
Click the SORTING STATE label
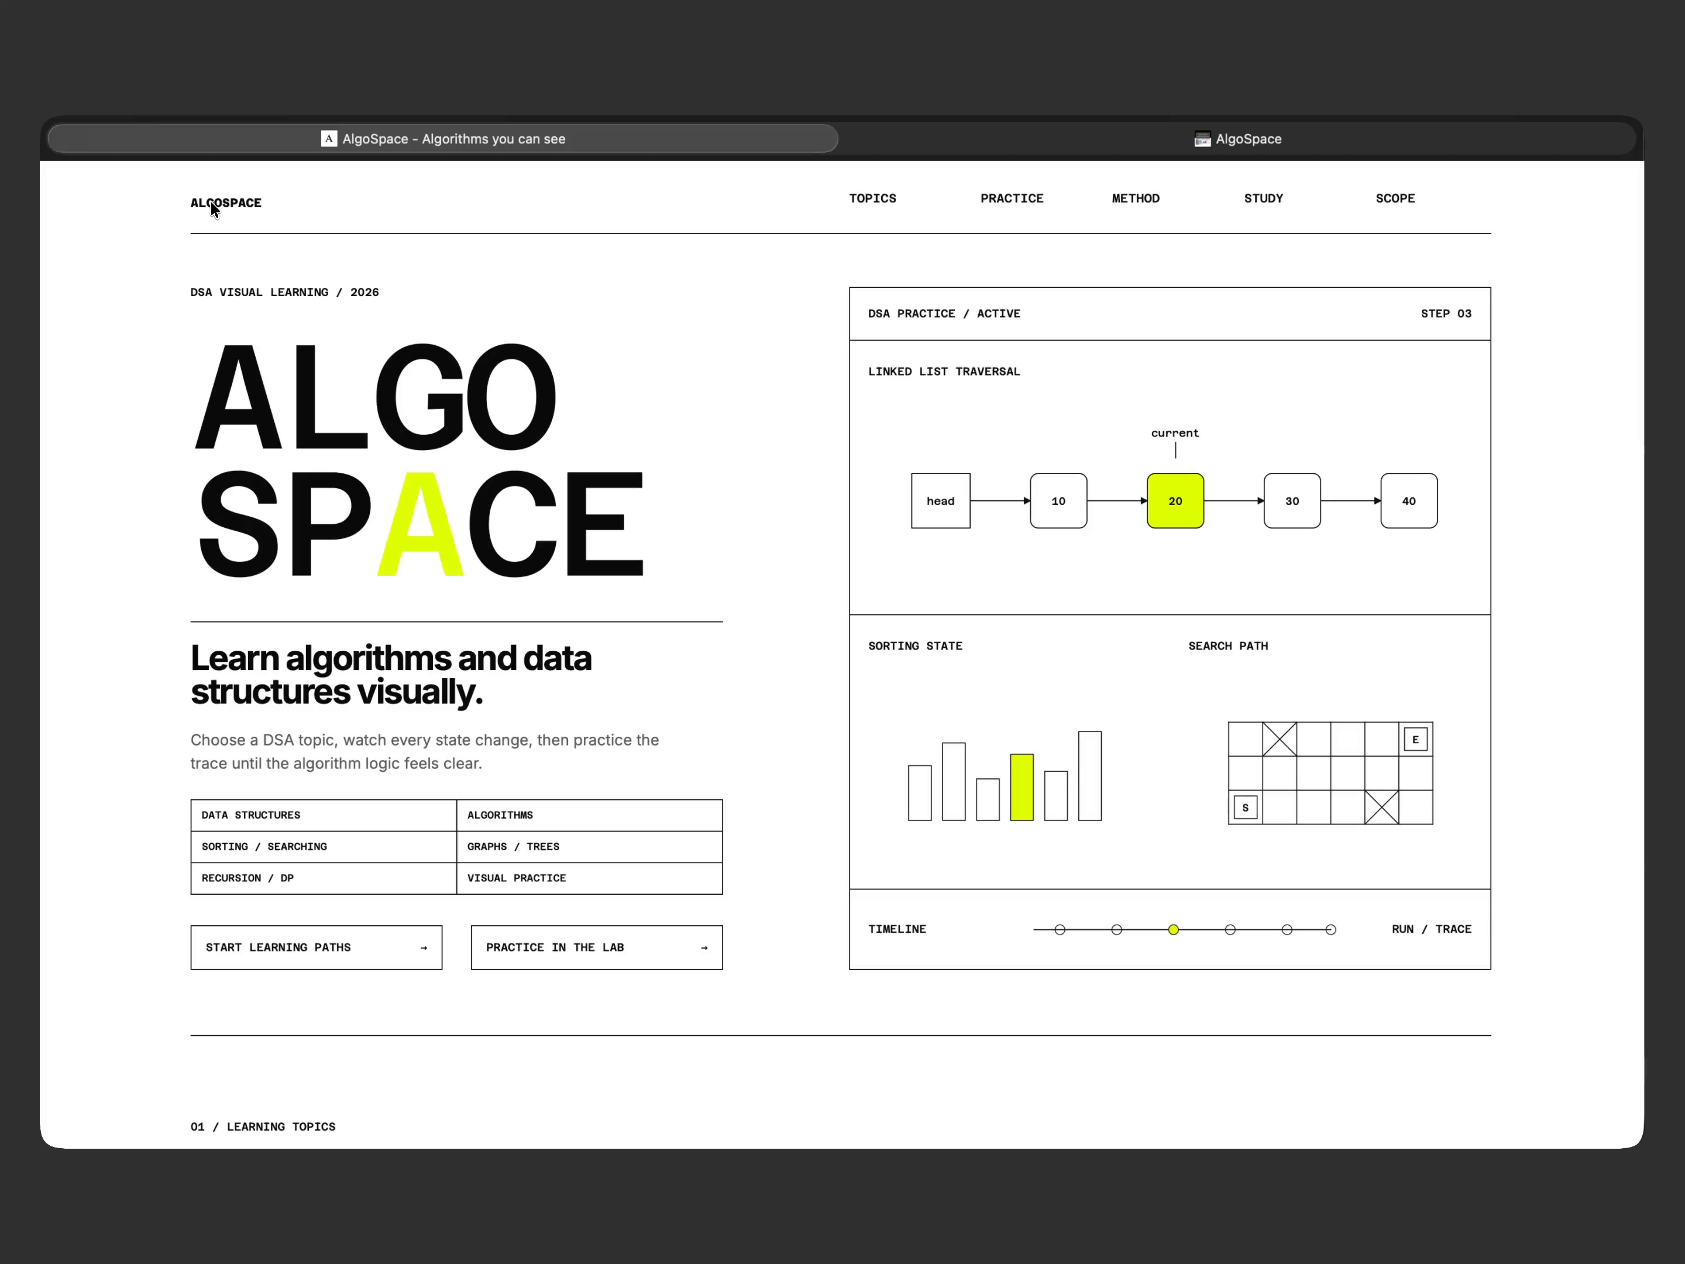[x=915, y=645]
